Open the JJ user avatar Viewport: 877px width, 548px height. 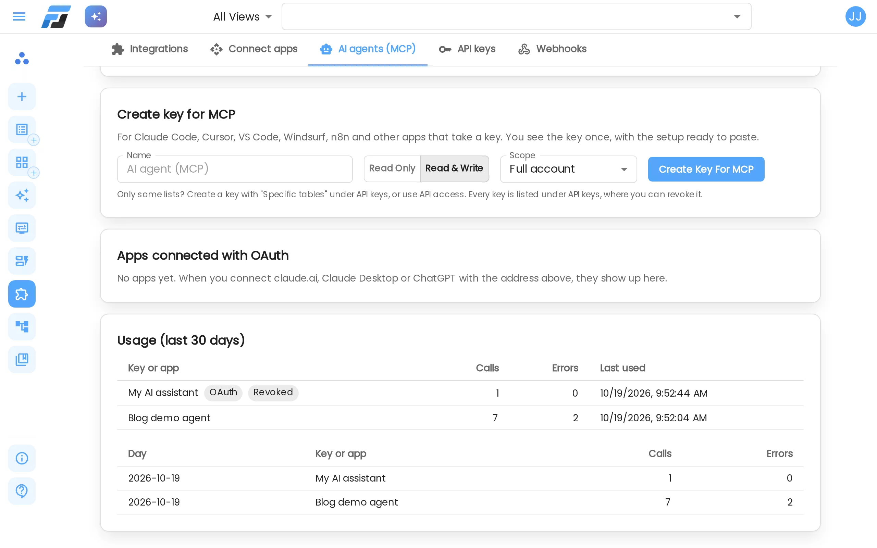(x=855, y=16)
